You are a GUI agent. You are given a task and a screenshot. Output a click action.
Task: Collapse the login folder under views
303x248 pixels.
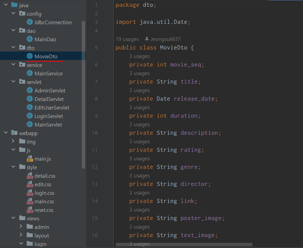pyautogui.click(x=21, y=243)
